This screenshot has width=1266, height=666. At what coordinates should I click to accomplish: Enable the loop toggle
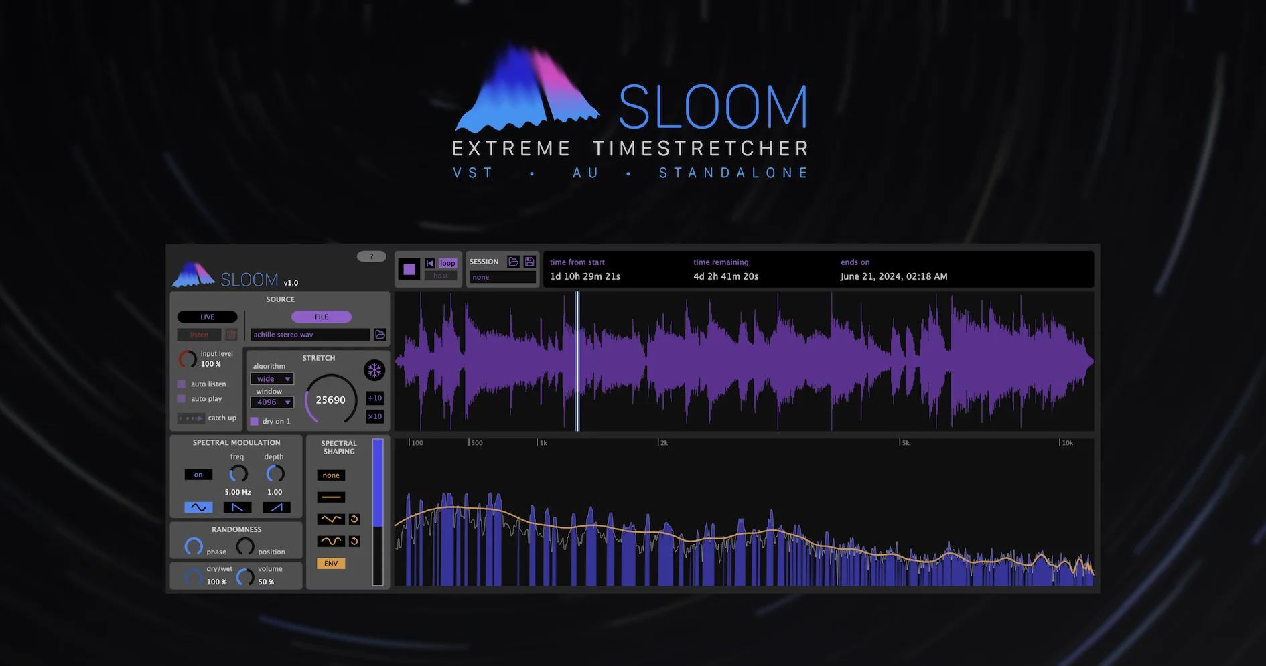tap(446, 263)
